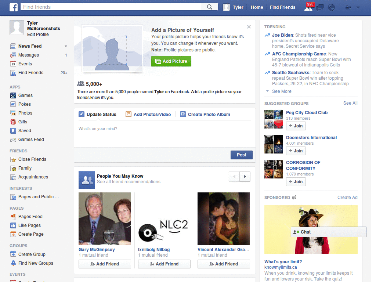
Task: Click the Find friends search field
Action: click(110, 7)
